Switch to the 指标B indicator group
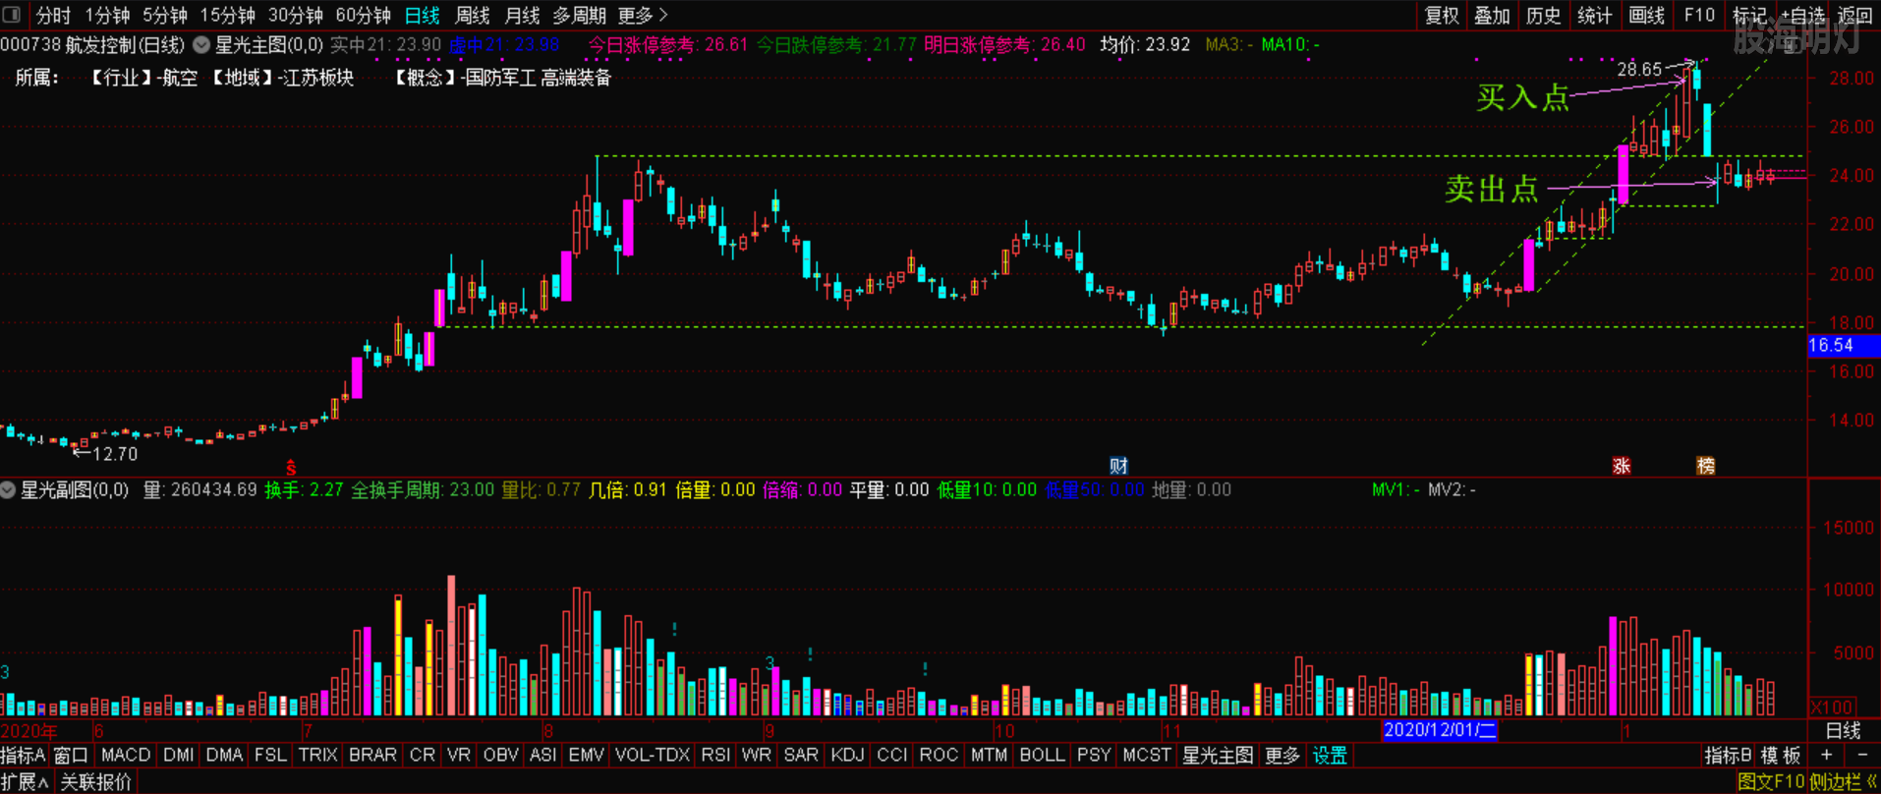 pyautogui.click(x=1728, y=756)
